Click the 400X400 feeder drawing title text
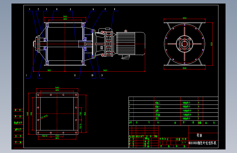237x153 pixels. point(202,143)
